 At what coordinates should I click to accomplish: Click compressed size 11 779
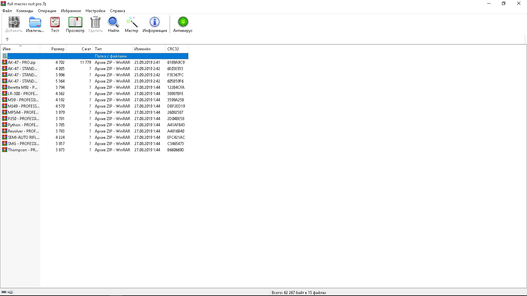coord(86,62)
